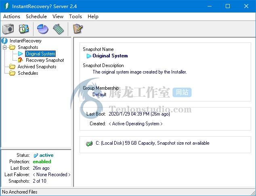Click the blue play arrow beside Original System in tree

pyautogui.click(x=21, y=54)
